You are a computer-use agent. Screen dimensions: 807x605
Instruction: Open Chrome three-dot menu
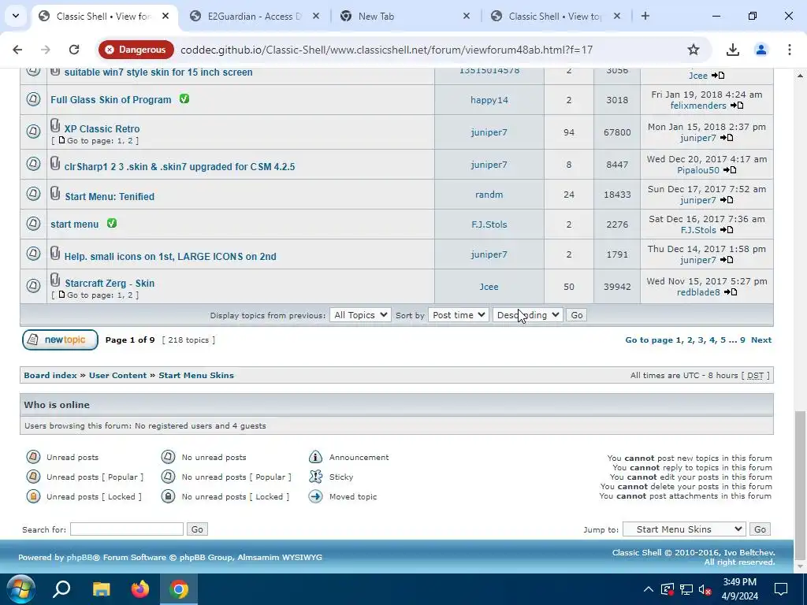789,50
